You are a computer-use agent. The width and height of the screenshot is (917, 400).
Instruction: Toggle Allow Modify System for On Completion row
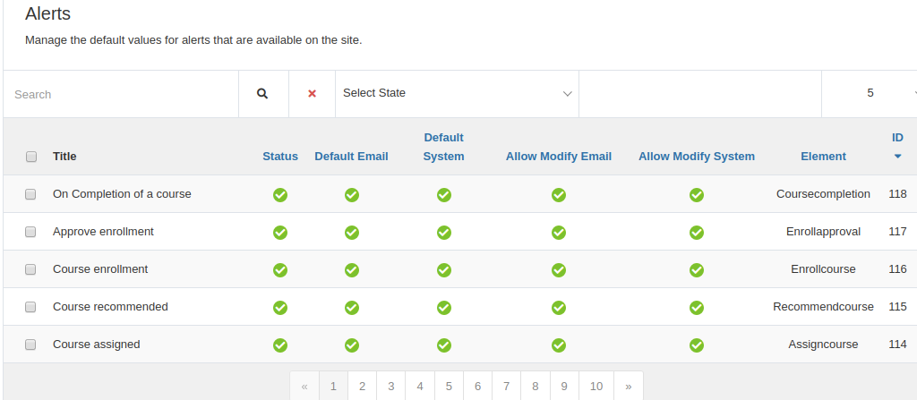coord(696,195)
